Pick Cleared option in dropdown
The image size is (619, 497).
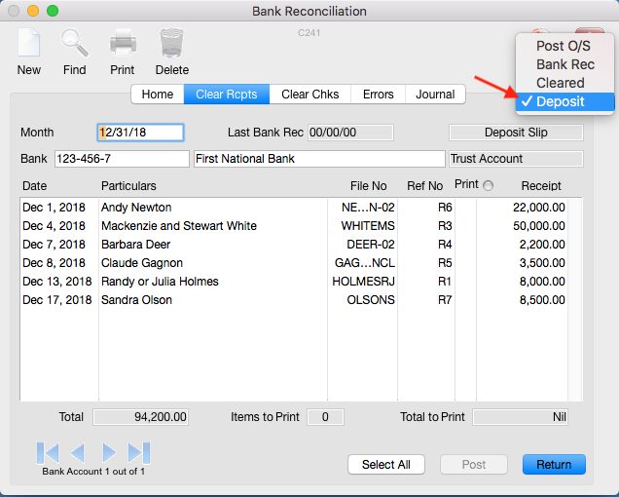pyautogui.click(x=560, y=83)
